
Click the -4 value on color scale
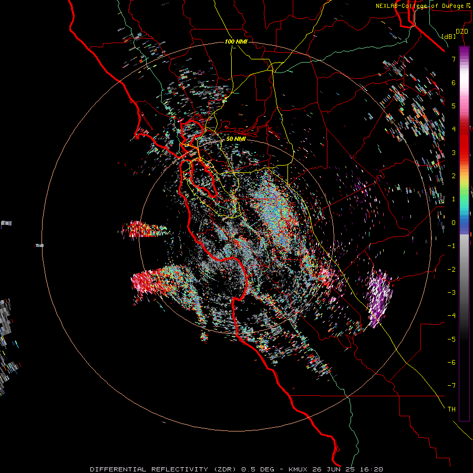(x=451, y=316)
